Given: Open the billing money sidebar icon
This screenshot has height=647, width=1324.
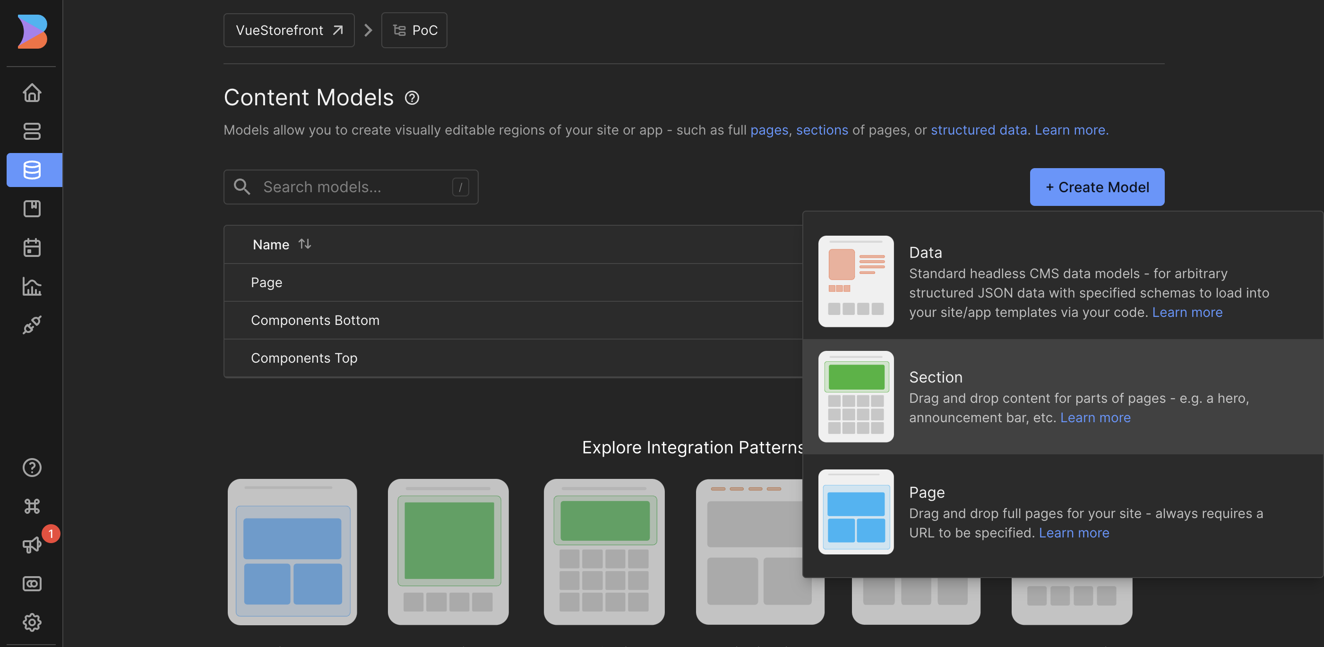Looking at the screenshot, I should (32, 584).
